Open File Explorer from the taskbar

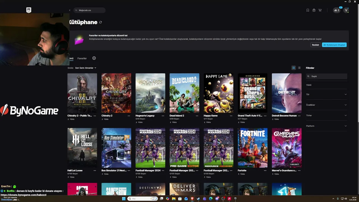174,199
